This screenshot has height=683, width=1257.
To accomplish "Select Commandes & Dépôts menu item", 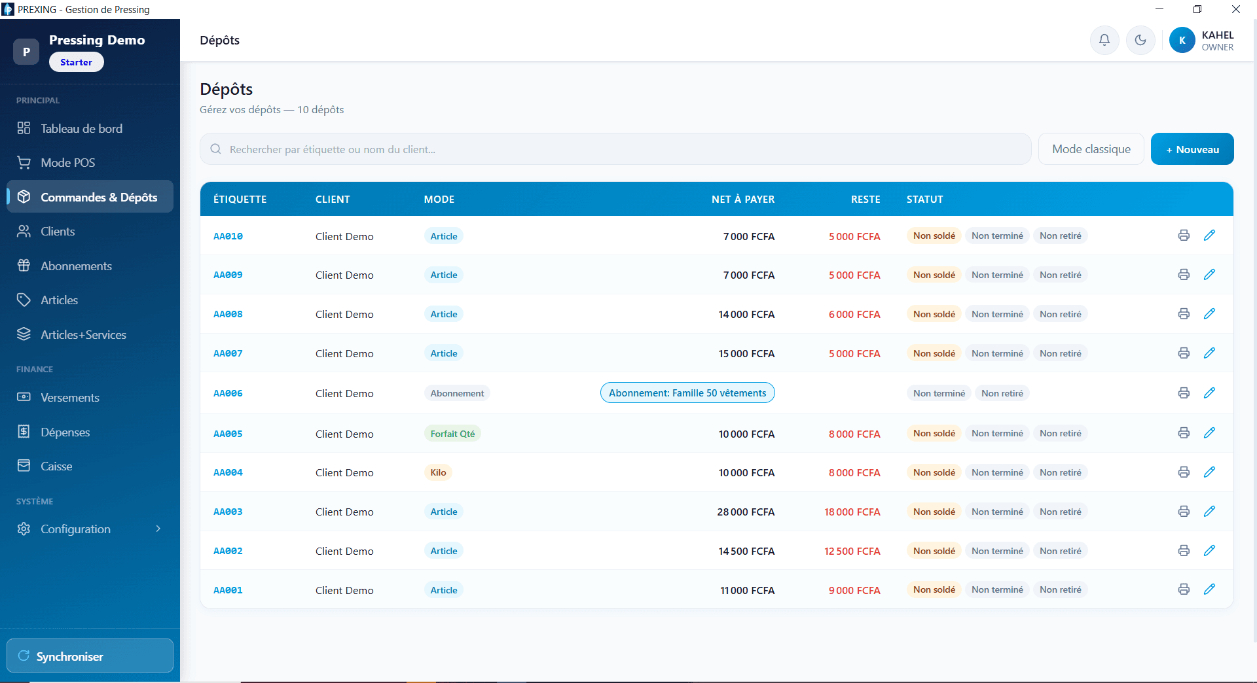I will point(90,196).
